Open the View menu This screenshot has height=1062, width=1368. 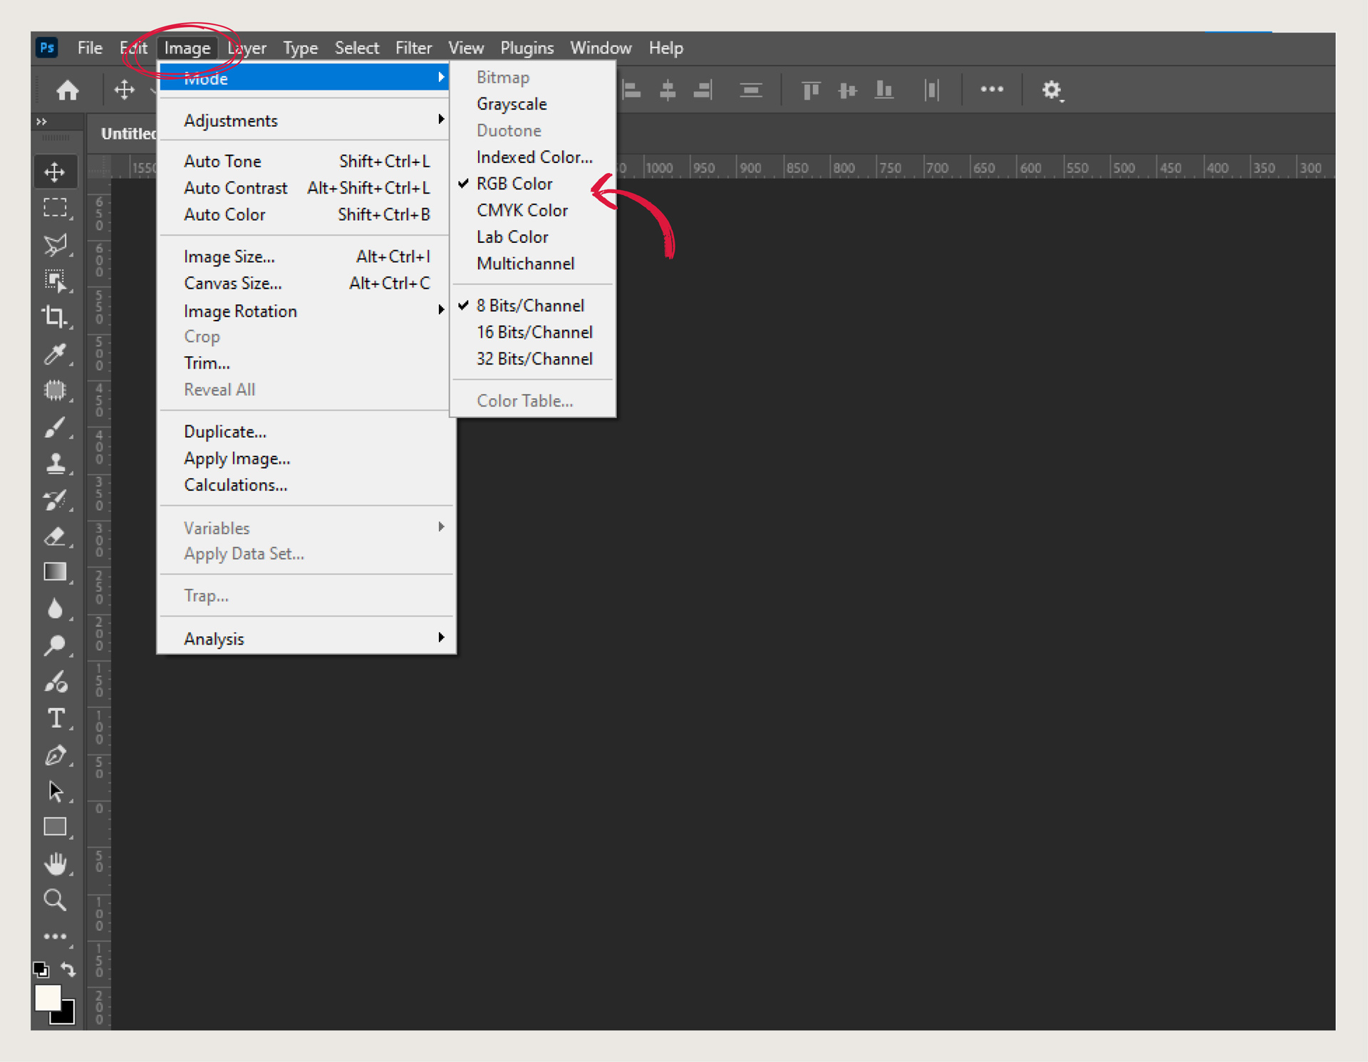(465, 48)
